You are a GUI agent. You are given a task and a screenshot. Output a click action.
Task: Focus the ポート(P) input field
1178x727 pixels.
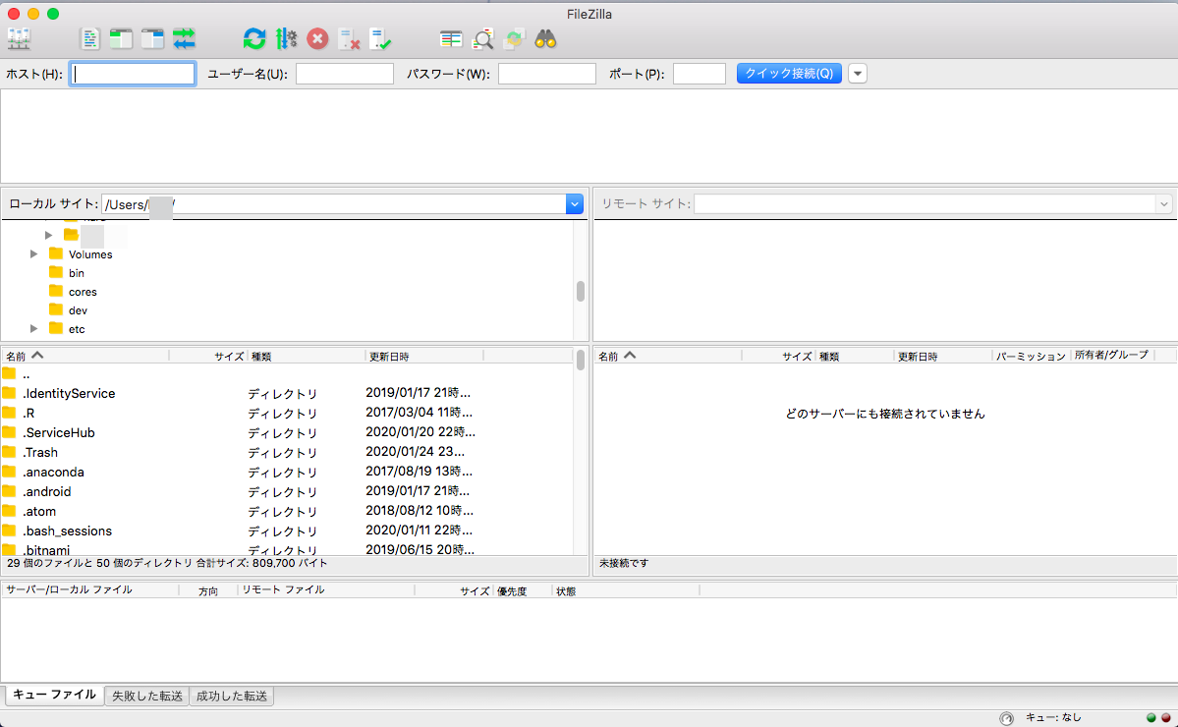[700, 74]
